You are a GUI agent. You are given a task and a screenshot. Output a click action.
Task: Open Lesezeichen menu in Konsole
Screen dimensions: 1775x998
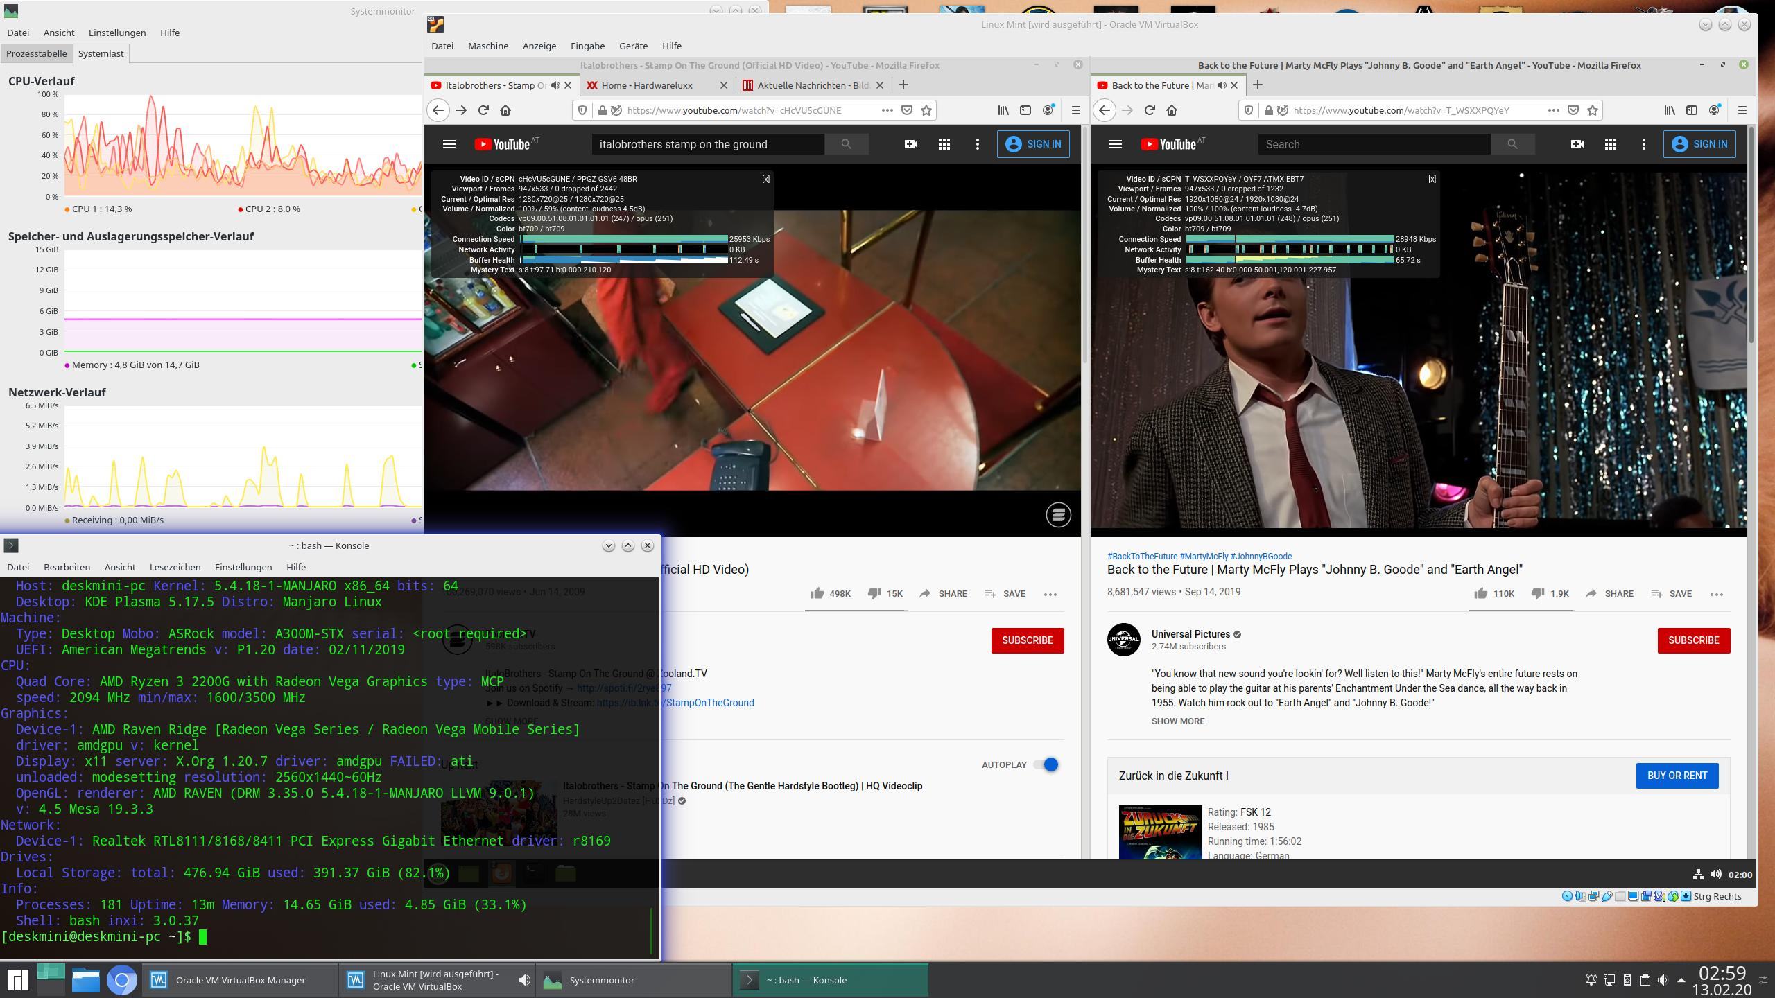[x=175, y=567]
